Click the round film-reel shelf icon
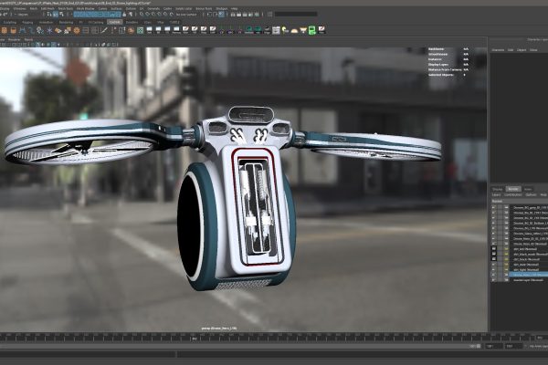The height and width of the screenshot is (365, 548). (131, 31)
